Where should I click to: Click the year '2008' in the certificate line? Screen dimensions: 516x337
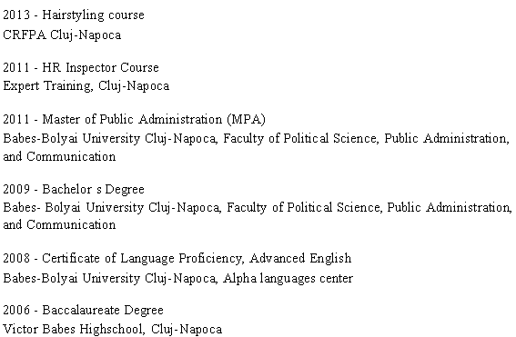point(16,259)
